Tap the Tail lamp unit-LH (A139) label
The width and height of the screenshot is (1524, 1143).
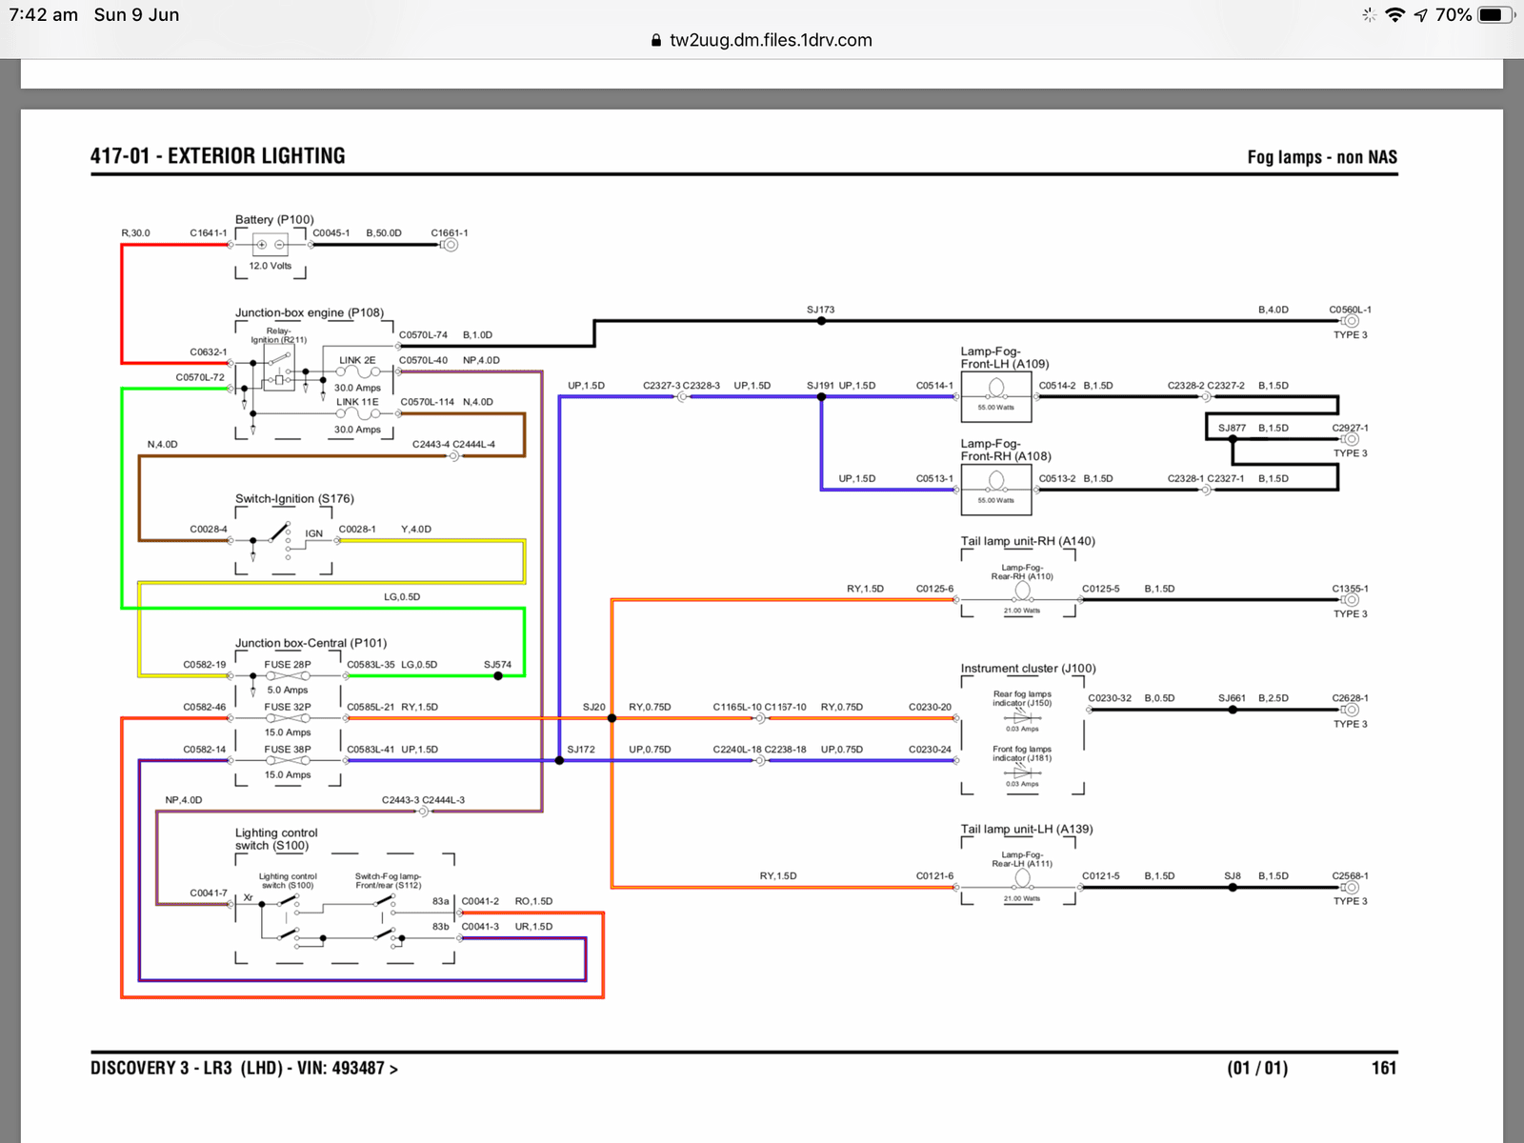pyautogui.click(x=1027, y=829)
